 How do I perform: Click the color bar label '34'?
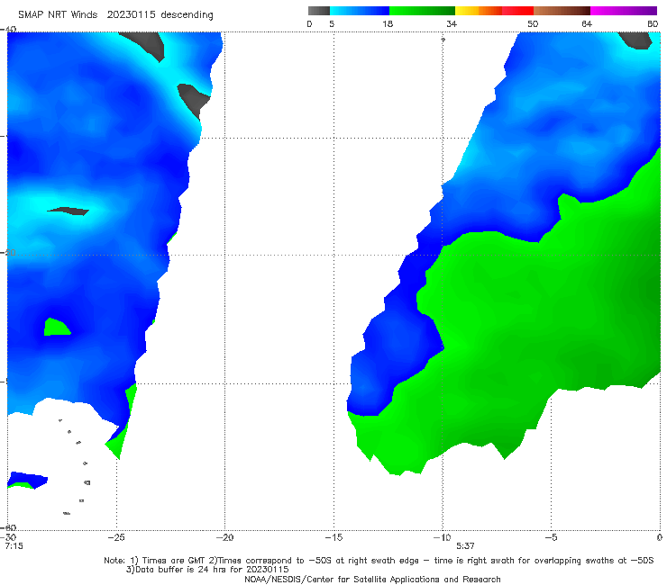[x=452, y=23]
